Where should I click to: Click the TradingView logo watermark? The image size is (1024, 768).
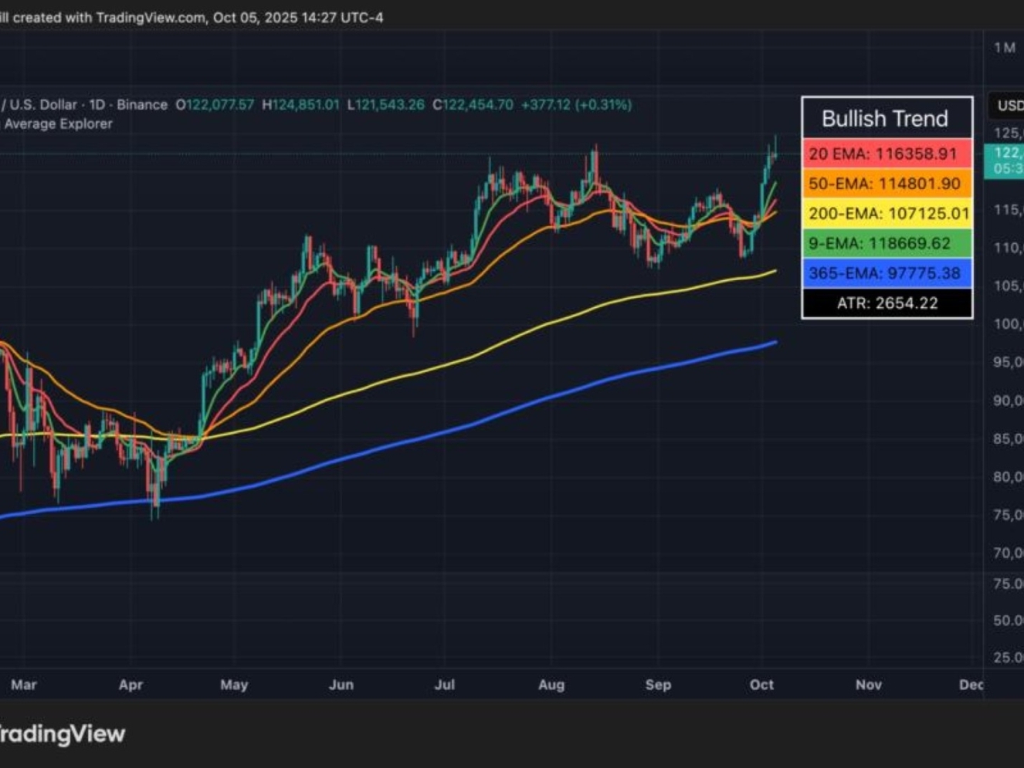pyautogui.click(x=62, y=734)
